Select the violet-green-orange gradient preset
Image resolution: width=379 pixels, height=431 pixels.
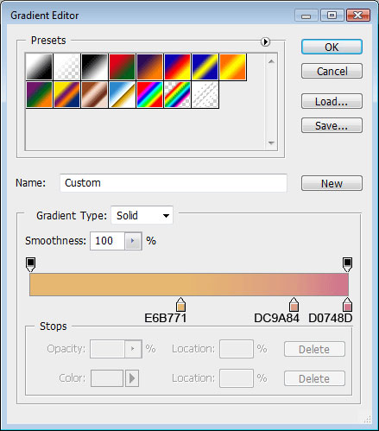coord(39,94)
